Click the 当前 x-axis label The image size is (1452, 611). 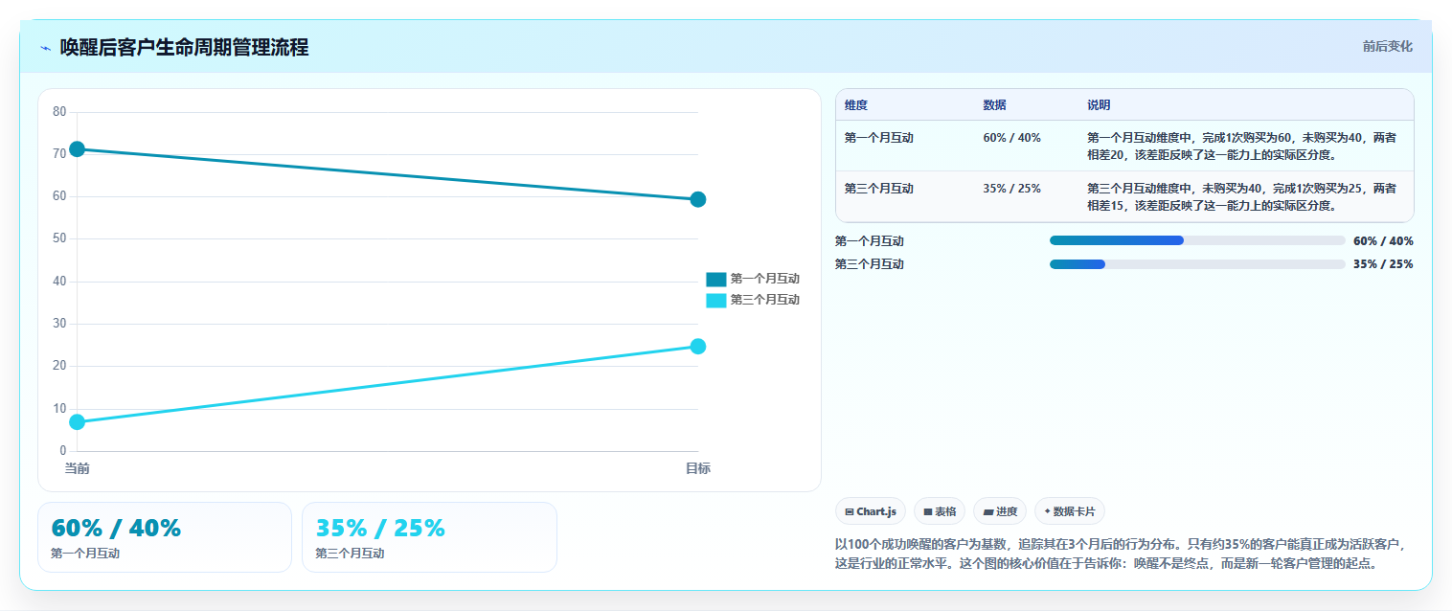pyautogui.click(x=77, y=468)
